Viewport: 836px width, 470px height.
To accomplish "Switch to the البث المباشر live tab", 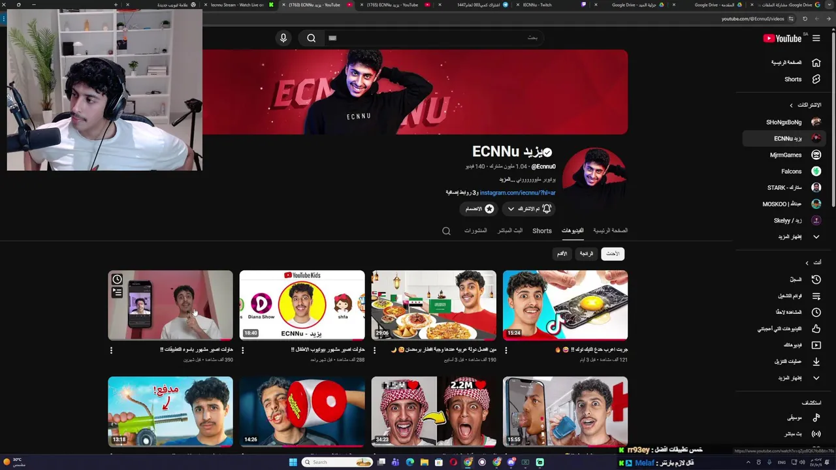I will coord(510,230).
